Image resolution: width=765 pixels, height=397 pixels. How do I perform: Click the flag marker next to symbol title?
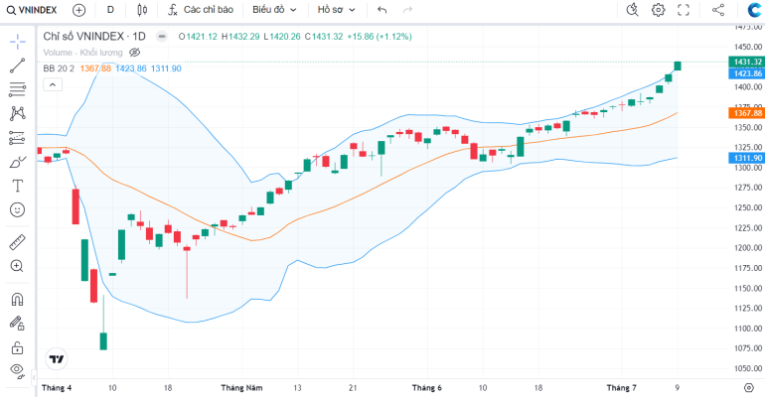[x=162, y=37]
